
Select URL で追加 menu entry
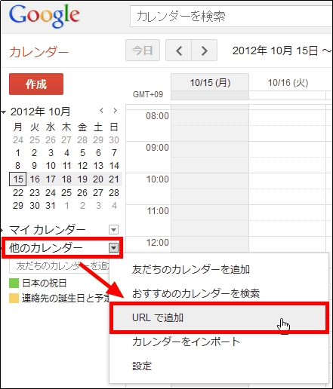pyautogui.click(x=219, y=317)
